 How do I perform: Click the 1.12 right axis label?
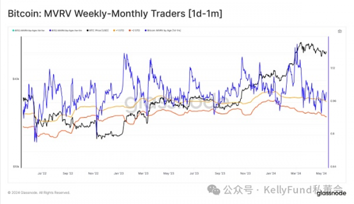point(333,68)
